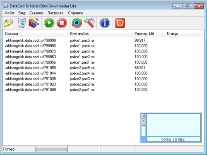The height and width of the screenshot is (155, 207).
Task: Click the status bar progress bar
Action: 51,149
